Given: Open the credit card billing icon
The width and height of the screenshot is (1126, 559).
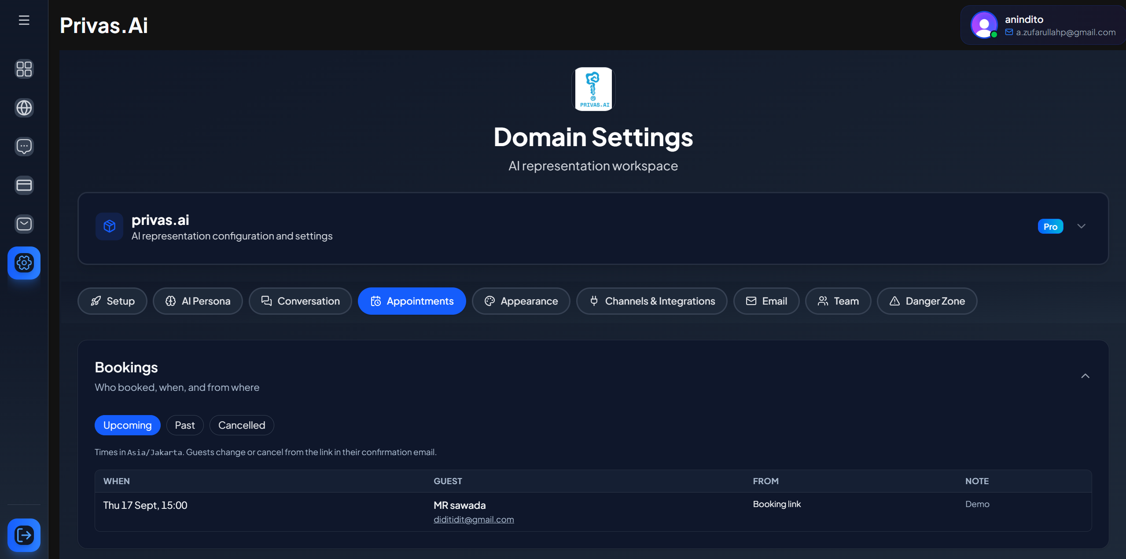Looking at the screenshot, I should coord(24,185).
